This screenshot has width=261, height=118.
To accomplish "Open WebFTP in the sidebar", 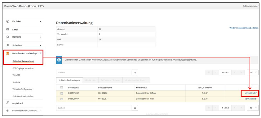I will (16, 75).
